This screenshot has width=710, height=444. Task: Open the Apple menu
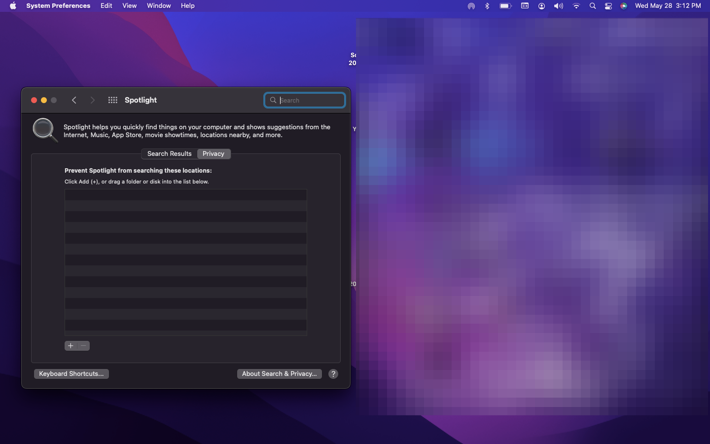pos(13,6)
